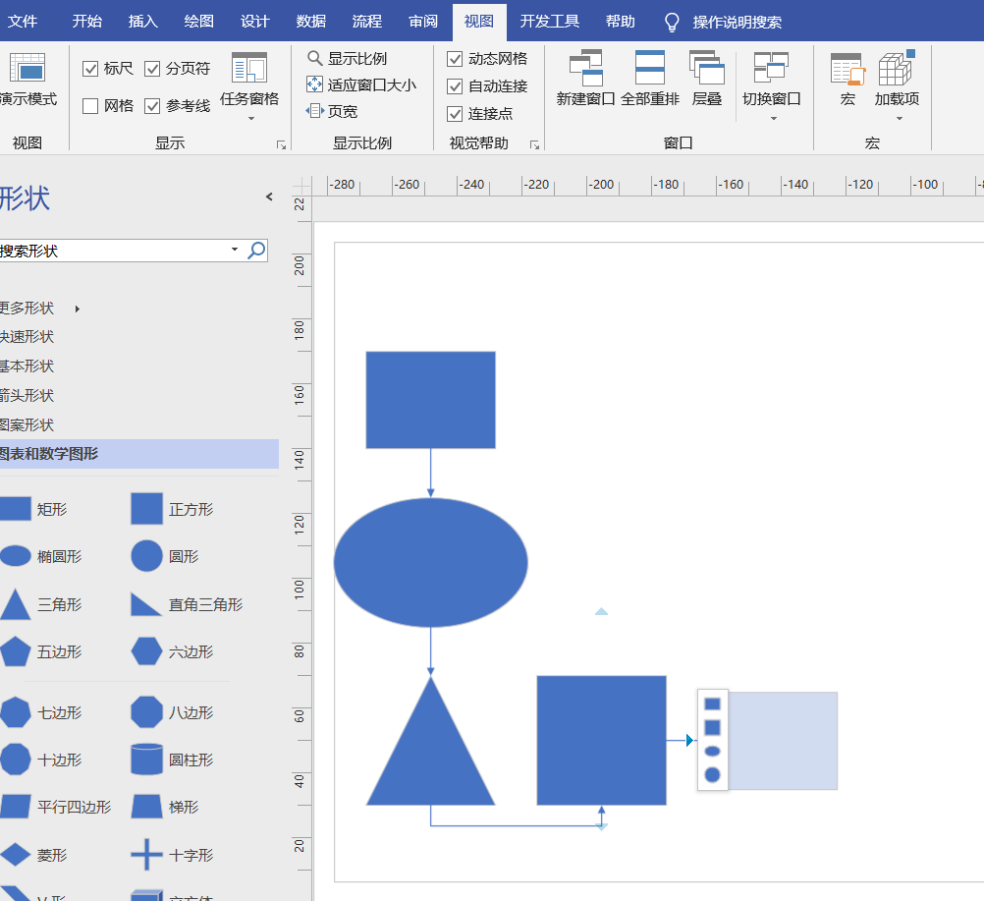The width and height of the screenshot is (984, 901).
Task: Toggle Connection Points (连接点) checkbox
Action: click(455, 114)
